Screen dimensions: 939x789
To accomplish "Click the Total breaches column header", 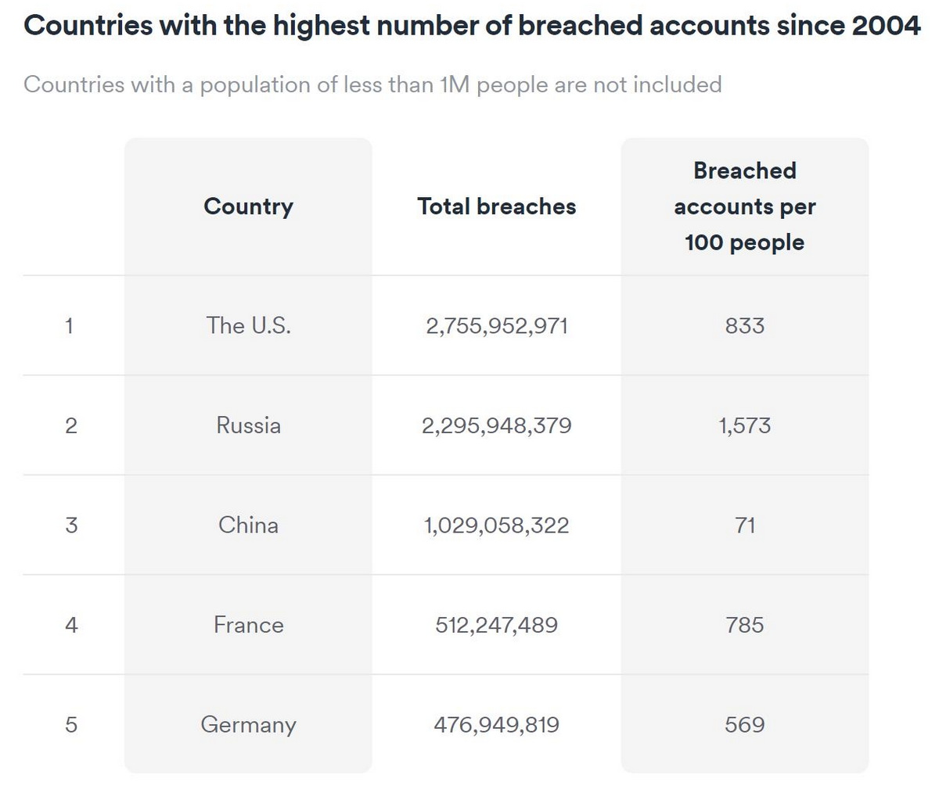I will [496, 206].
